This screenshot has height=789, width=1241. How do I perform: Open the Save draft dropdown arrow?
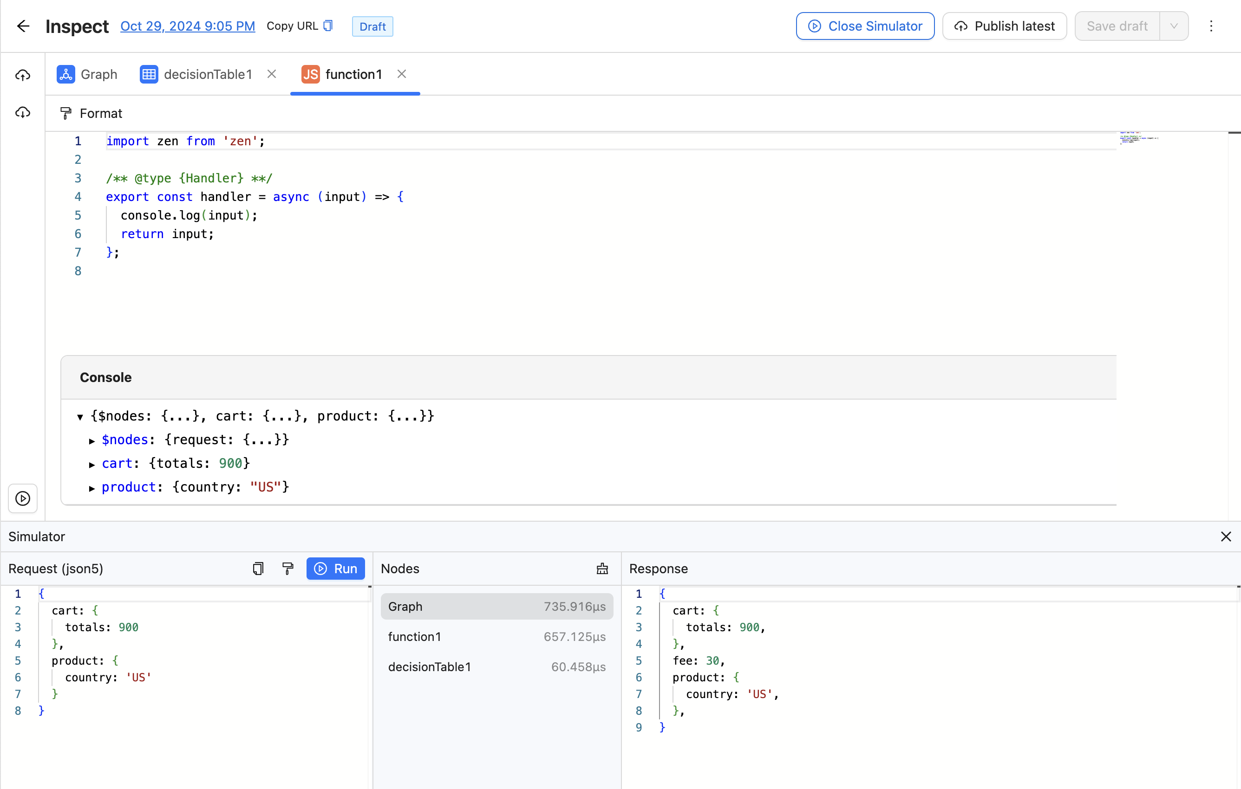(x=1174, y=26)
